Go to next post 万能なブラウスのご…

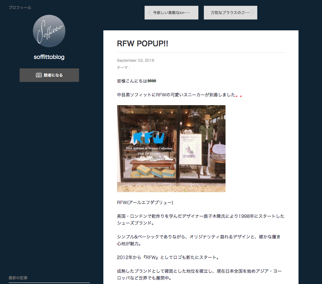(231, 13)
